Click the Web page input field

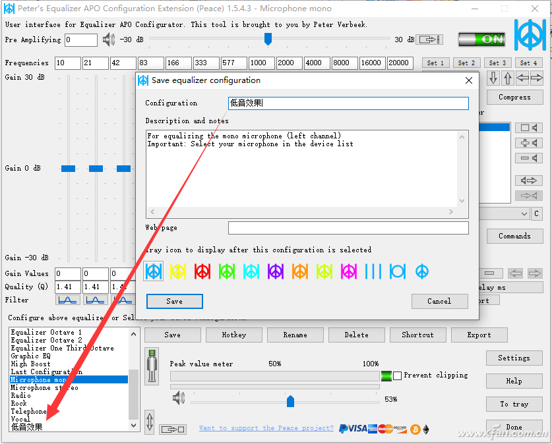pyautogui.click(x=348, y=228)
